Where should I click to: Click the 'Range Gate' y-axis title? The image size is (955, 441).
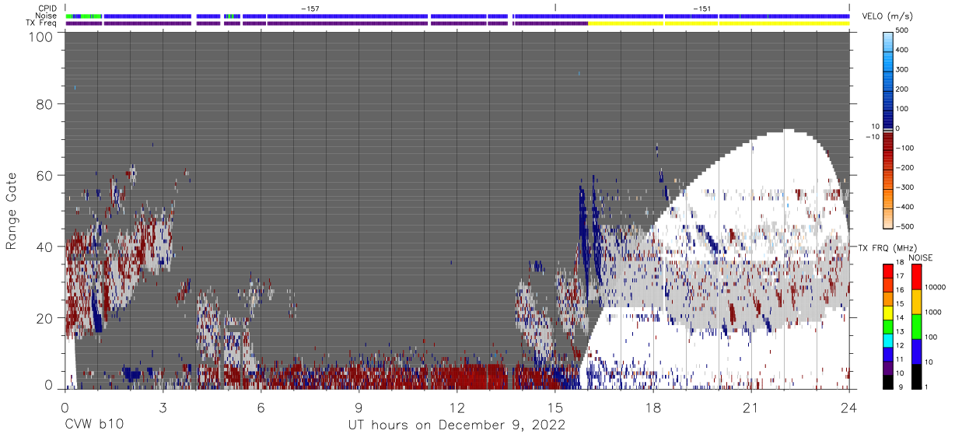click(12, 211)
